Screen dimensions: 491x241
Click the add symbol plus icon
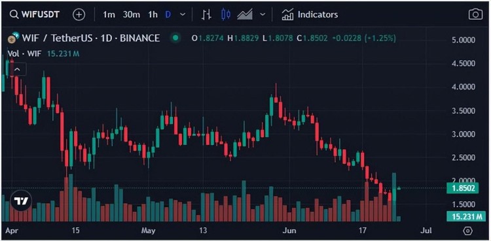(x=79, y=14)
